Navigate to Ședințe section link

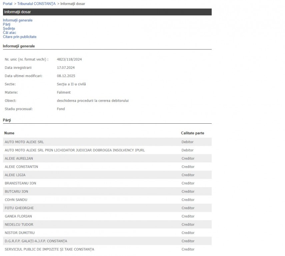pyautogui.click(x=9, y=29)
